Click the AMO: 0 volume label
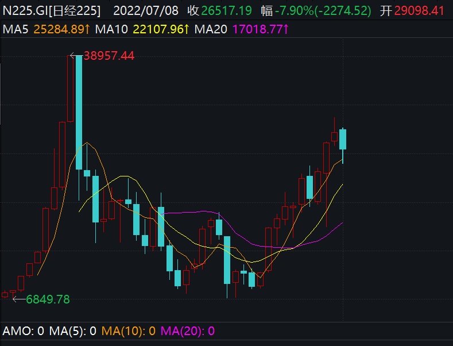 click(x=24, y=331)
